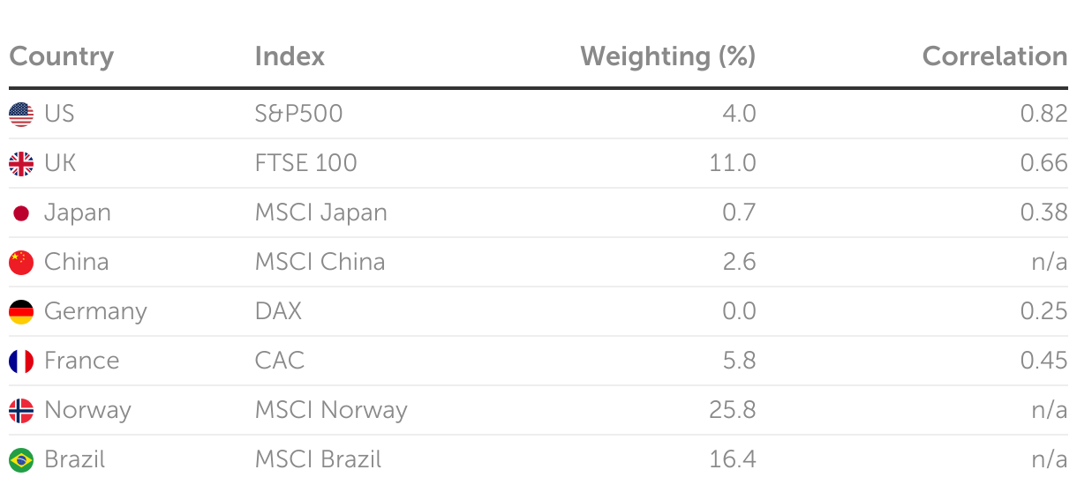
Task: Click the France tricolor flag icon
Action: [x=21, y=361]
